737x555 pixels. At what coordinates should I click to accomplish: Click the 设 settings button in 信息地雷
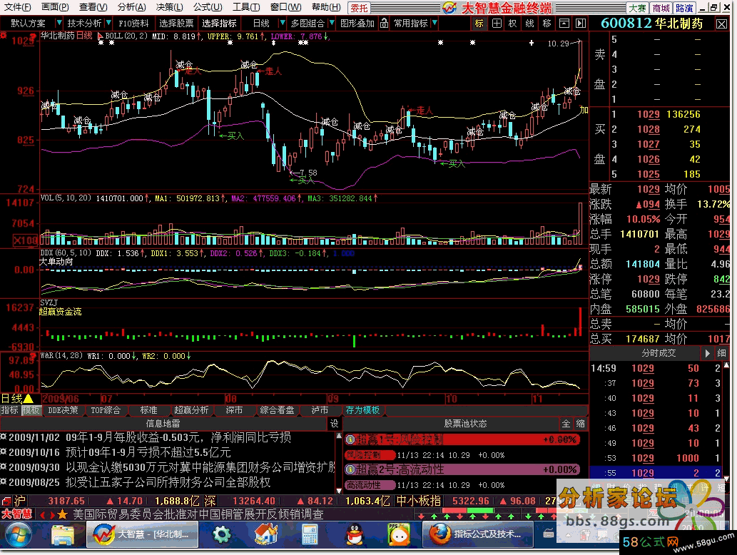click(334, 424)
